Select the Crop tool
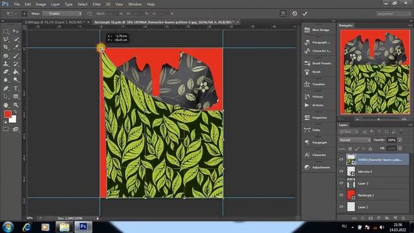The height and width of the screenshot is (233, 414). [x=6, y=47]
